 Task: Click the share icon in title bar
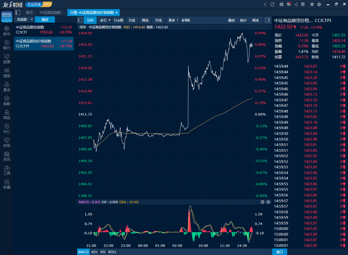click(x=296, y=4)
